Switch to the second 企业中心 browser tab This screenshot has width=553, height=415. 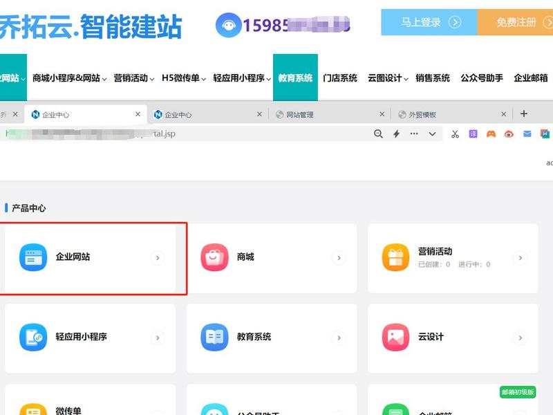point(207,114)
